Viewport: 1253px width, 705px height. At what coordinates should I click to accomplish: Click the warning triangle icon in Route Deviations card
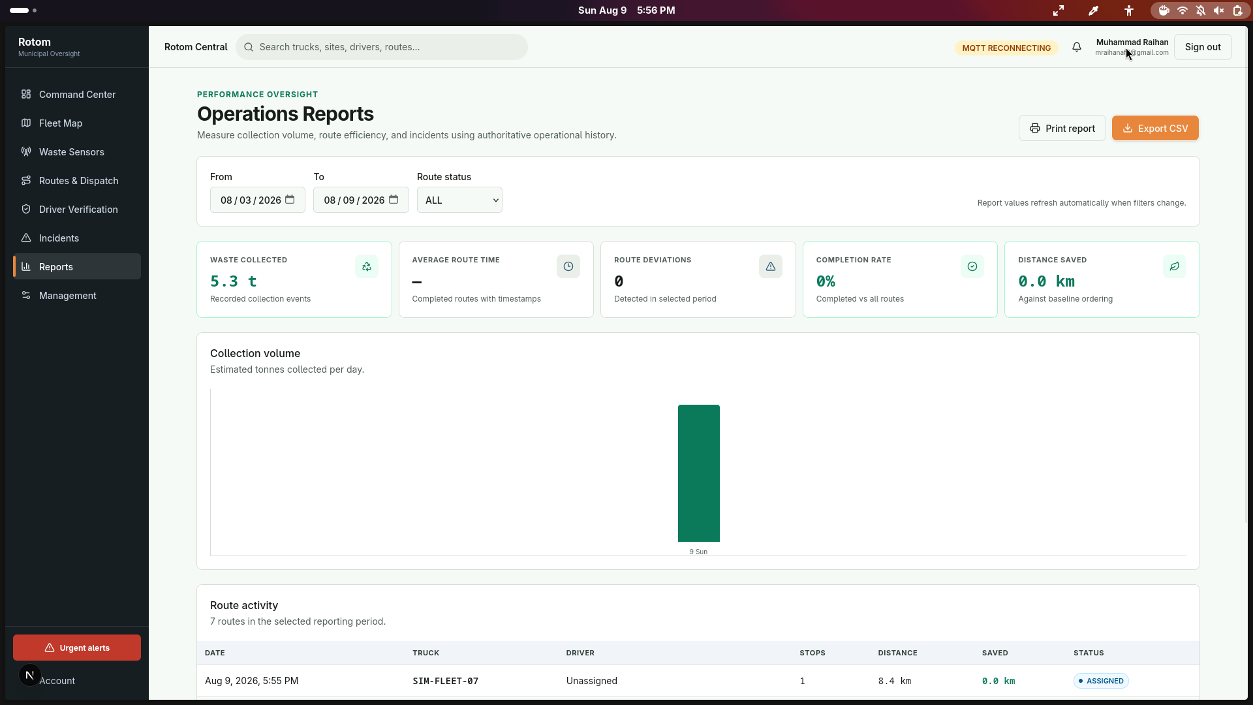tap(771, 266)
